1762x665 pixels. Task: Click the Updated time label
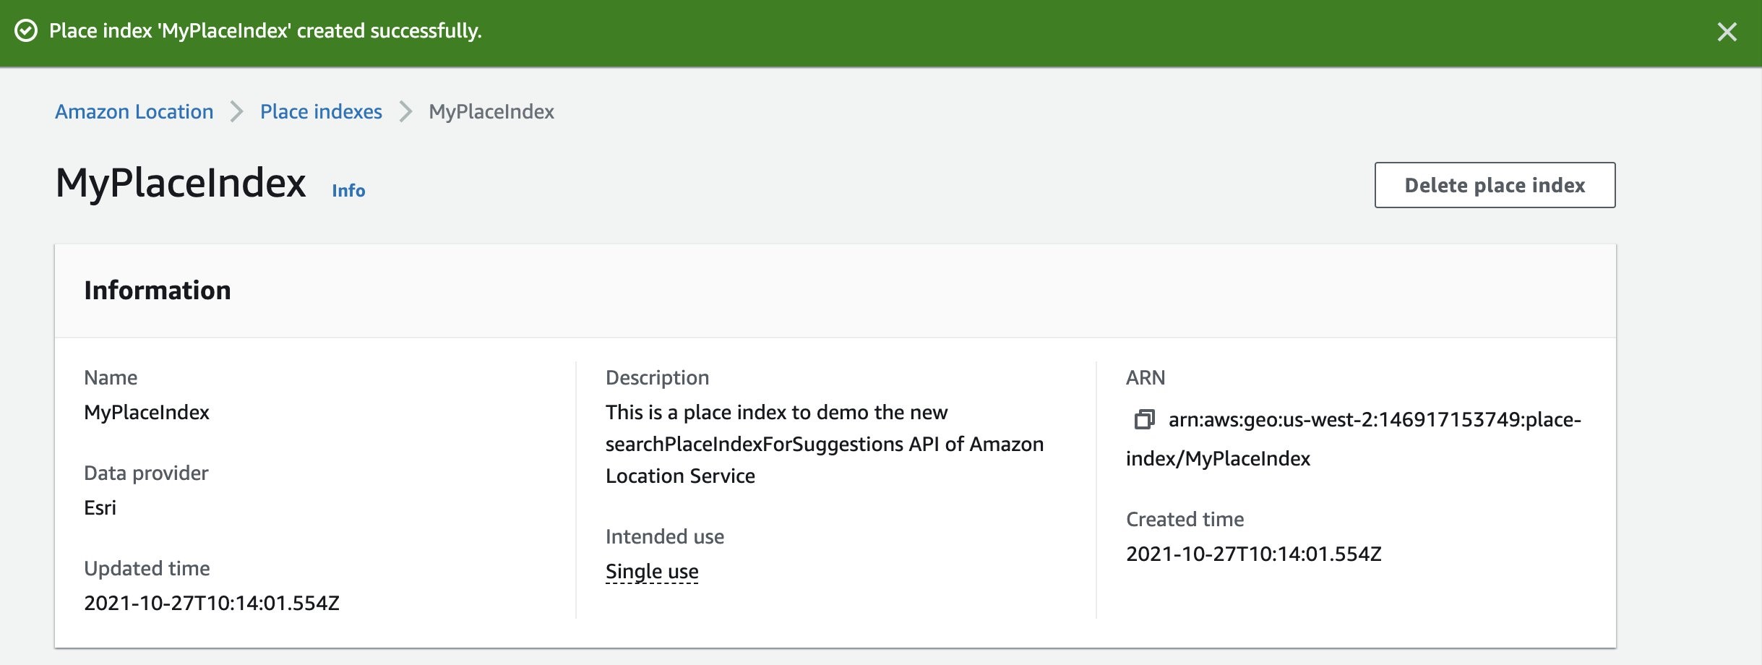point(147,568)
